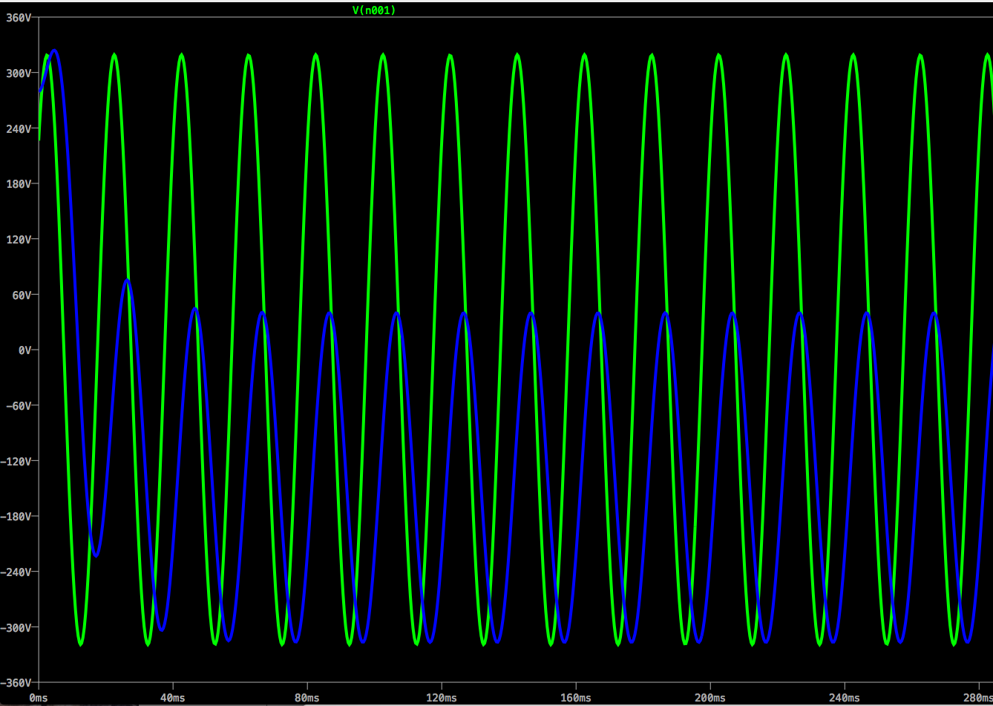This screenshot has width=993, height=706.
Task: Click the 120V vertical axis label
Action: pos(19,239)
